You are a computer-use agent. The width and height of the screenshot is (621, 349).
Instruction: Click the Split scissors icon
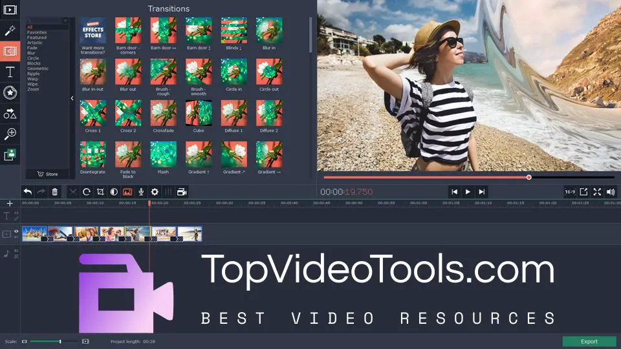click(73, 192)
